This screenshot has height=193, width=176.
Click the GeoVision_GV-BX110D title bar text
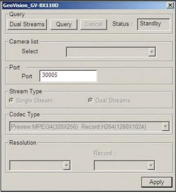point(31,6)
